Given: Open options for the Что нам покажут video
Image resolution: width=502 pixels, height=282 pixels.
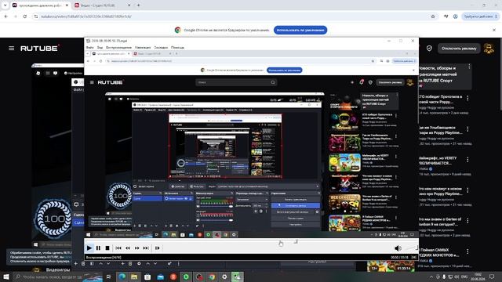Looking at the screenshot, I should pyautogui.click(x=467, y=190).
